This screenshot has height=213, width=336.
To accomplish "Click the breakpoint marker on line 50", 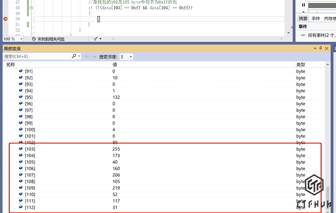I will tap(5, 19).
